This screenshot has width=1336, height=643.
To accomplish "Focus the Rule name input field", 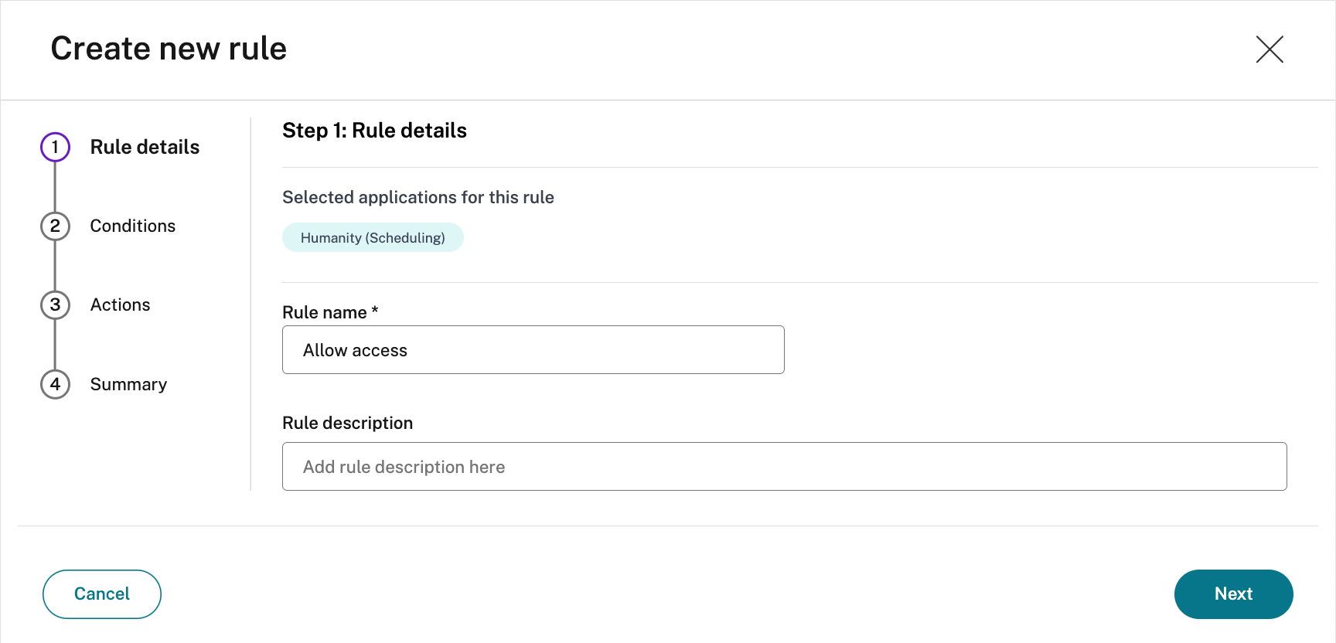I will 533,350.
